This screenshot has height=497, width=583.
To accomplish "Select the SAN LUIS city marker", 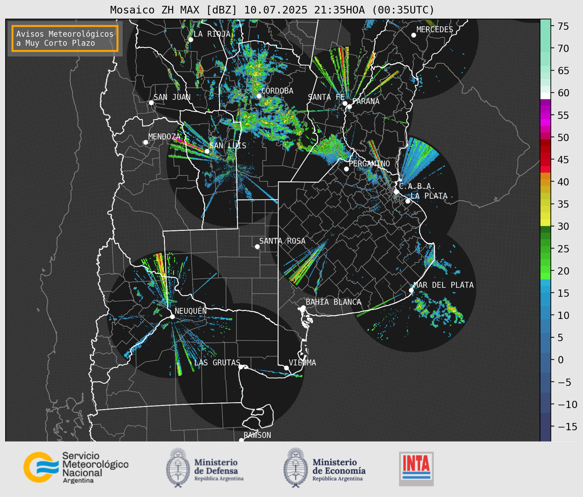I will [207, 151].
